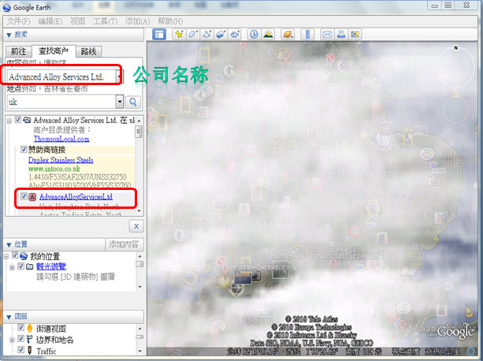Click the Street View pegman layer icon

[x=30, y=329]
